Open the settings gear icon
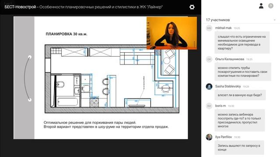Viewport: 280px width, 157px height. click(x=192, y=7)
